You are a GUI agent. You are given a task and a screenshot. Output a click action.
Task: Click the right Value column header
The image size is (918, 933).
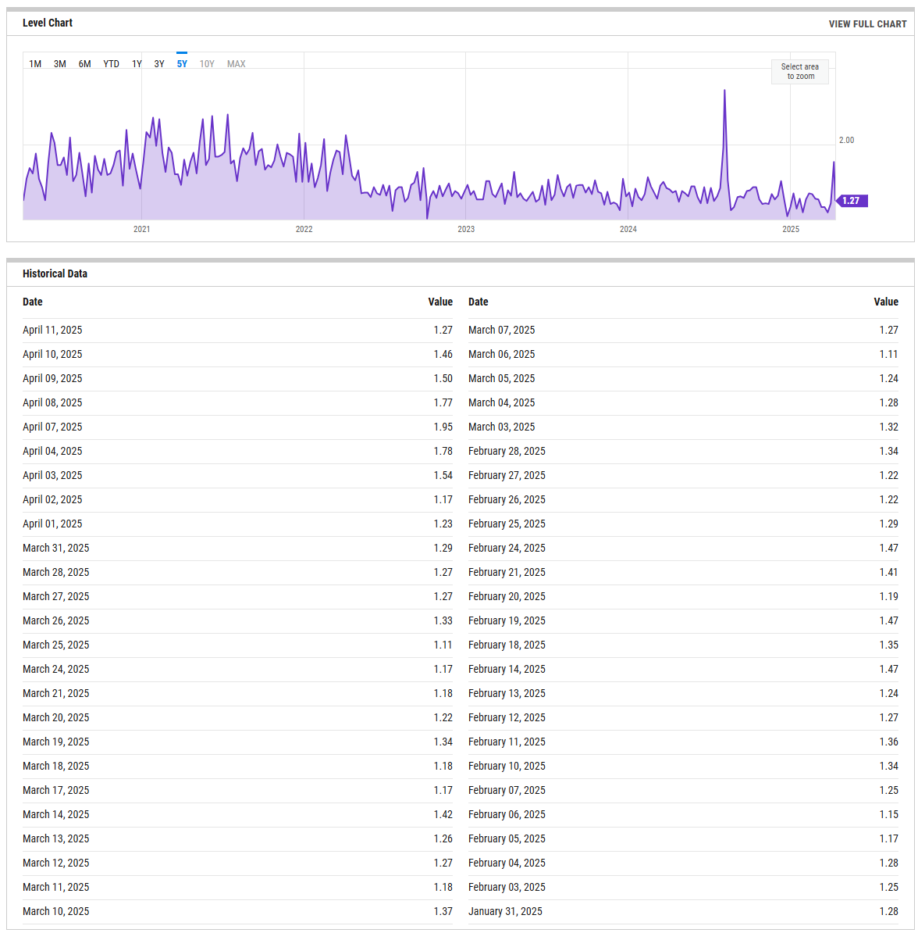point(886,302)
